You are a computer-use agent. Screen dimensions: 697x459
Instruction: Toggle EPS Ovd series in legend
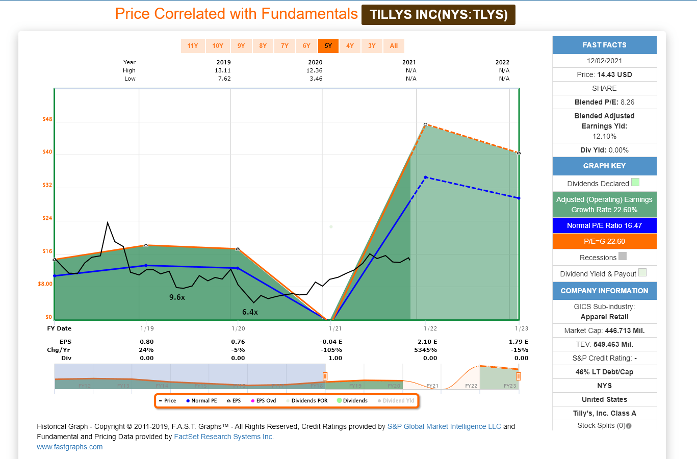pyautogui.click(x=263, y=401)
